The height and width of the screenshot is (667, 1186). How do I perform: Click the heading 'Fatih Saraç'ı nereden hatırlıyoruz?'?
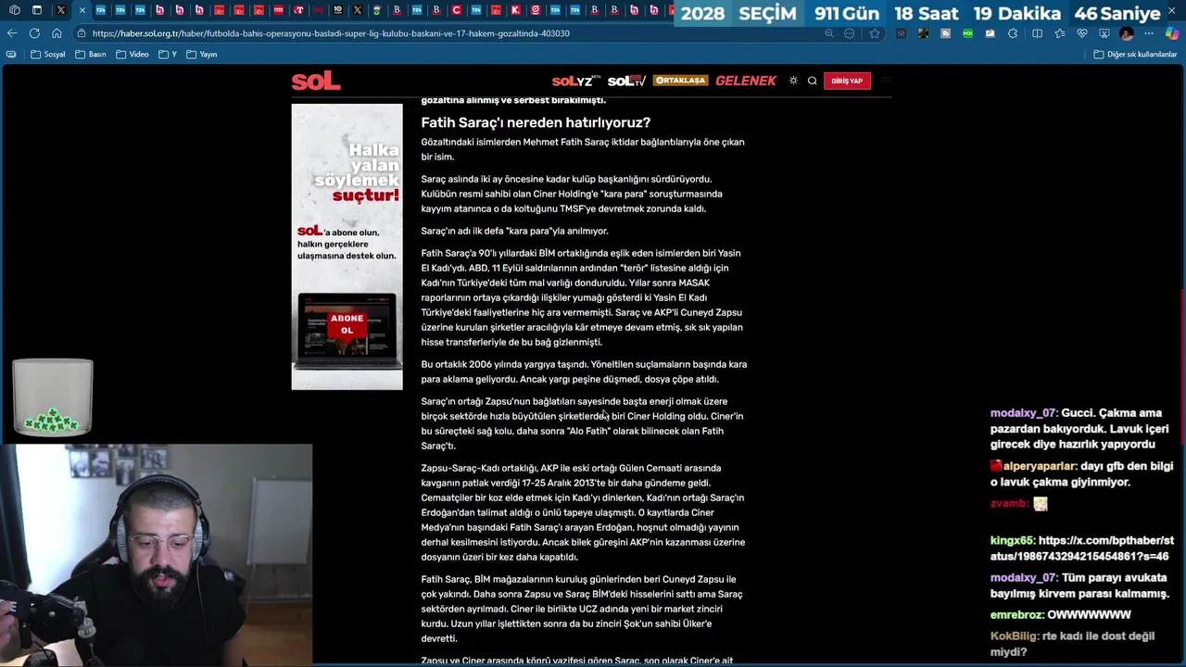[536, 122]
